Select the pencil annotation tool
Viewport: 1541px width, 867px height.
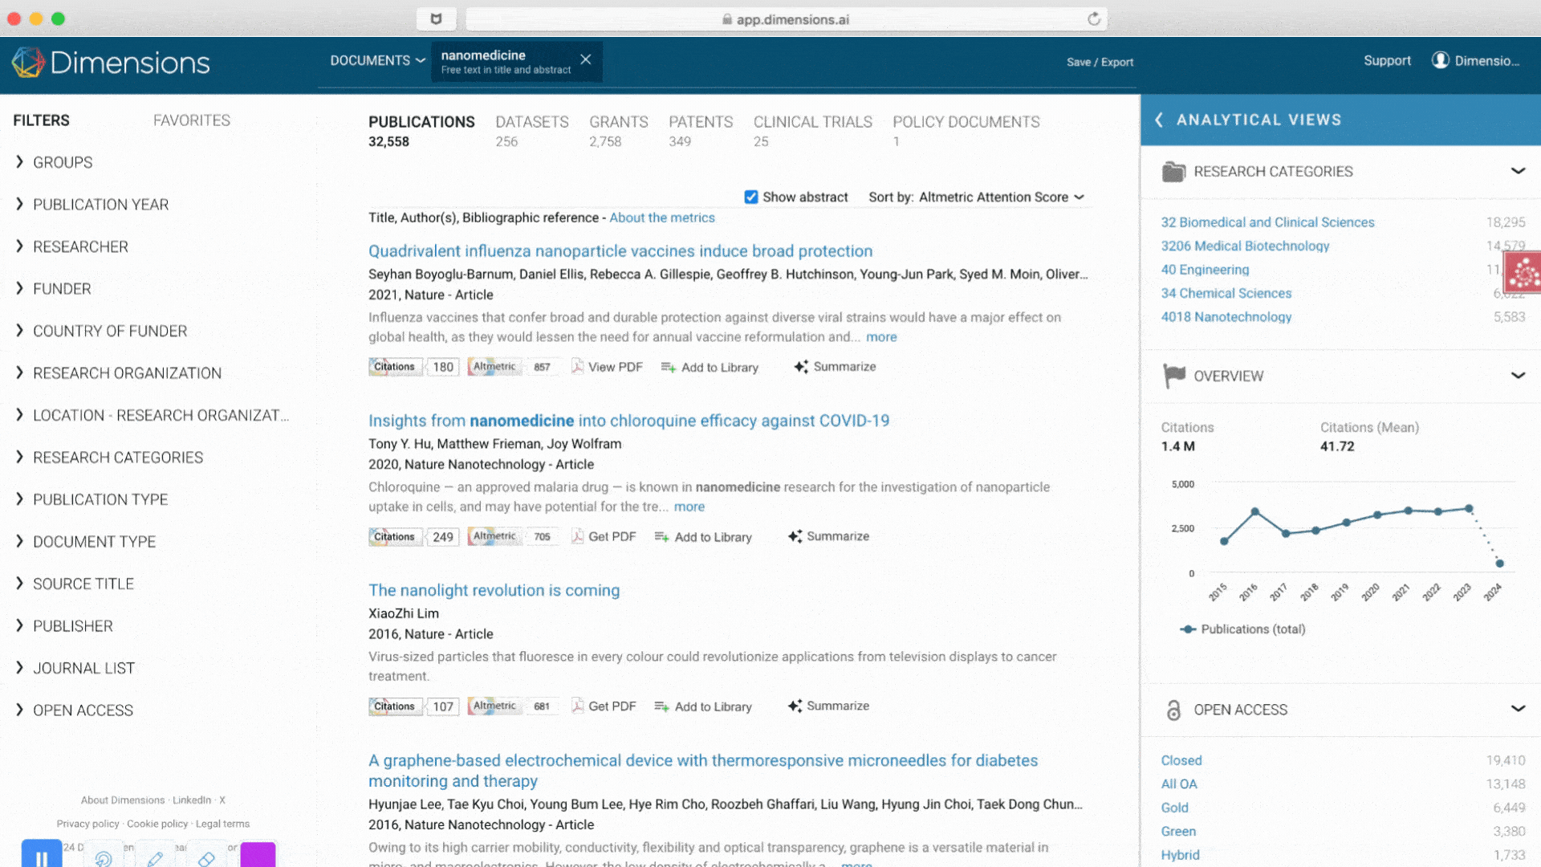point(155,858)
